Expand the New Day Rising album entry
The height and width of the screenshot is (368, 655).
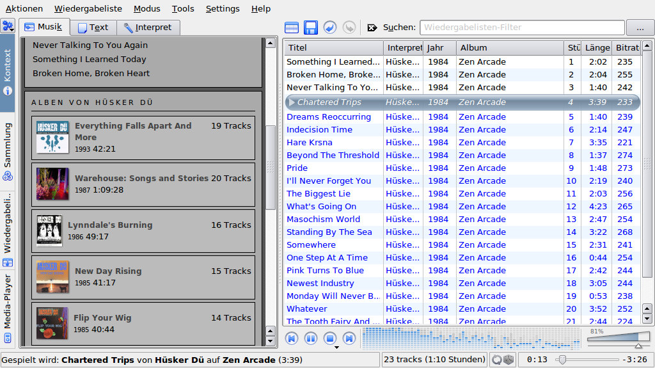pos(143,277)
